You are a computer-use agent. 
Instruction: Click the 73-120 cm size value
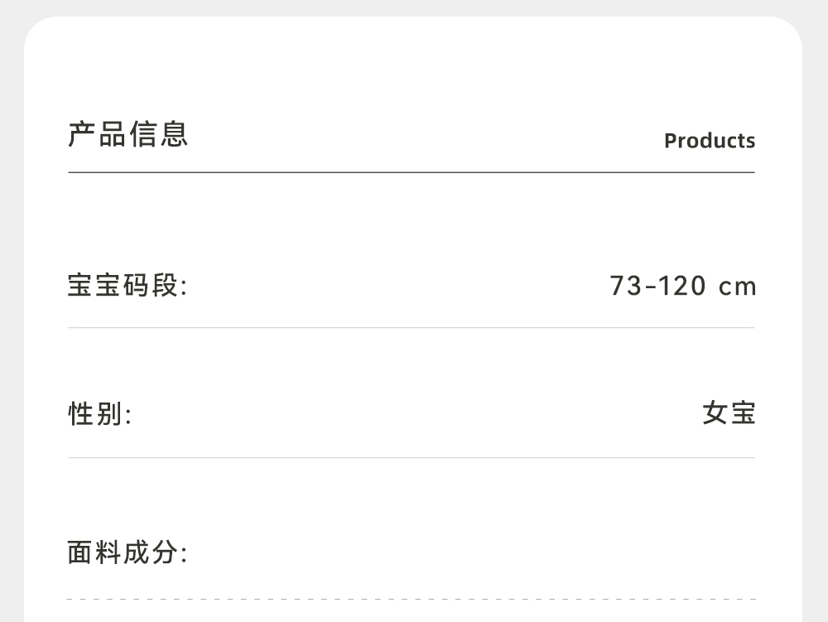pyautogui.click(x=682, y=286)
